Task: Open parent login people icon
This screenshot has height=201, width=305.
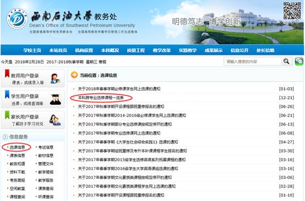Action: click(55, 120)
